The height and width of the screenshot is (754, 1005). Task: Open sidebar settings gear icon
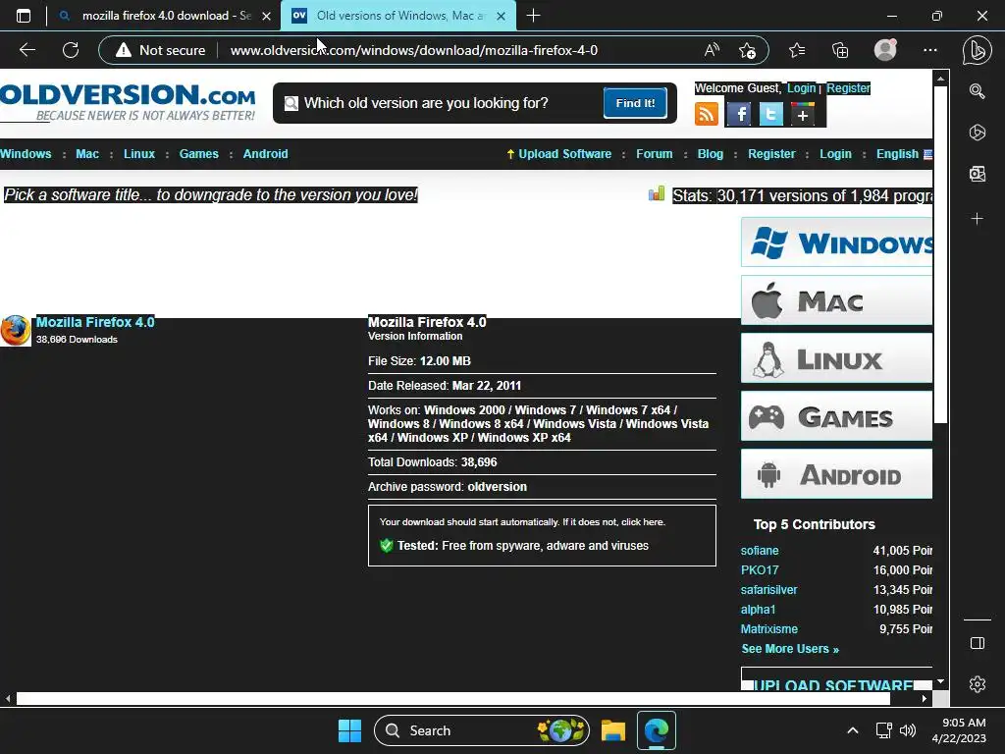[977, 684]
